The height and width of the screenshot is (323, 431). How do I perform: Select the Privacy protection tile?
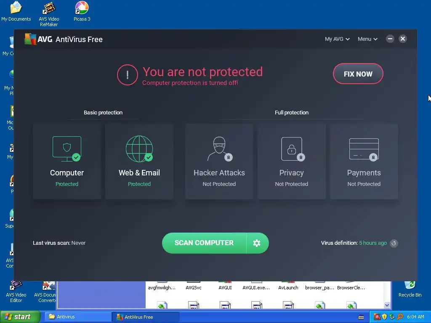pos(291,161)
